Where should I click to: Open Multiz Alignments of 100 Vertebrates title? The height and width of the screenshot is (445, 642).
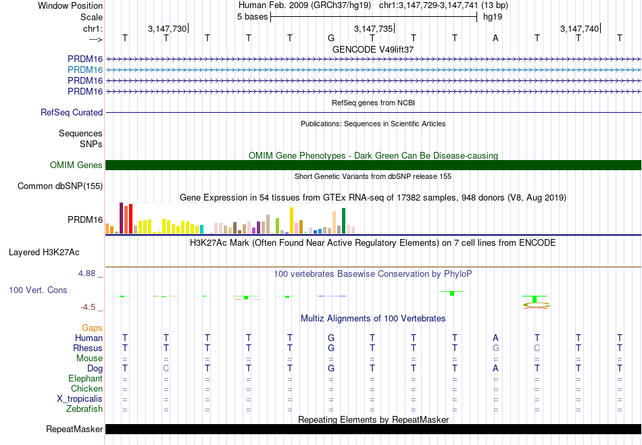pyautogui.click(x=373, y=319)
